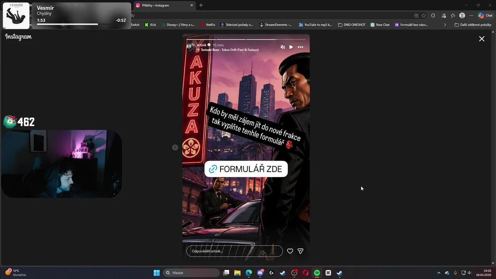Viewport: 496px width, 279px height.
Task: Open Discord from the taskbar
Action: coord(260,273)
